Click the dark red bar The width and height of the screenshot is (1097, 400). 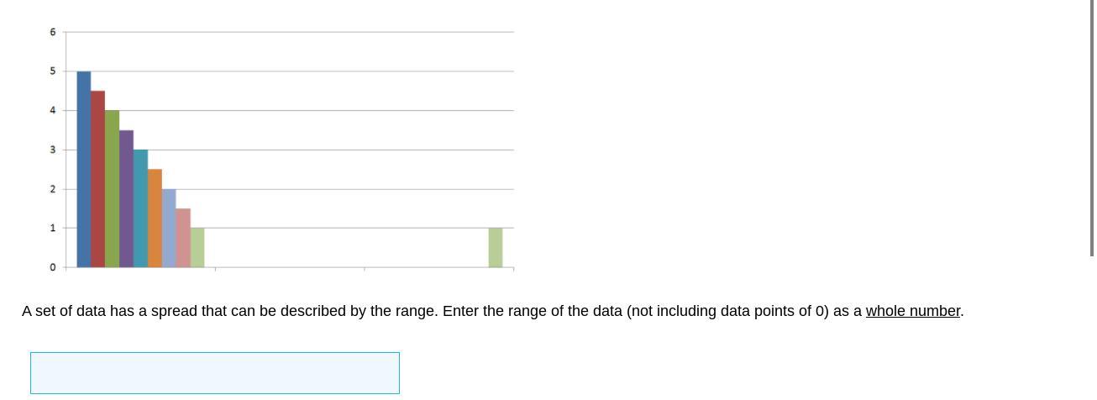[x=97, y=179]
